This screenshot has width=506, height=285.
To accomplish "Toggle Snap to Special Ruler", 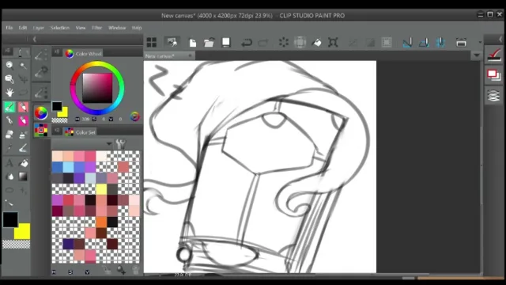I will click(x=424, y=42).
